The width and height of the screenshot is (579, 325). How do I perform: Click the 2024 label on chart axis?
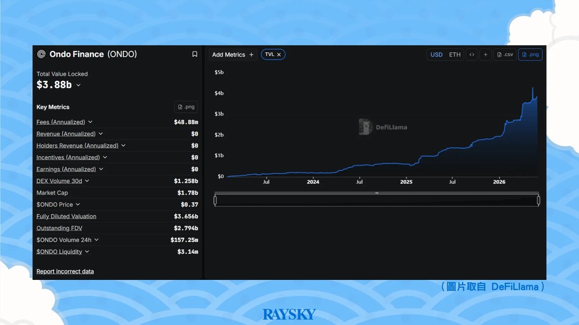[x=313, y=182]
